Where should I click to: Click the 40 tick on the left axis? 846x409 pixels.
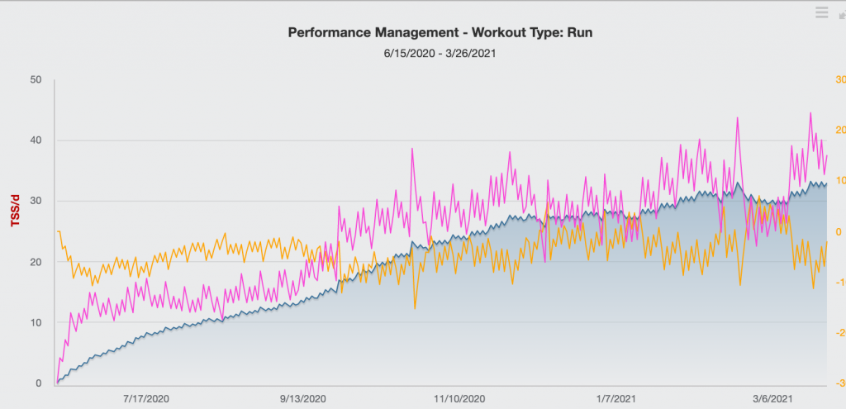click(36, 140)
